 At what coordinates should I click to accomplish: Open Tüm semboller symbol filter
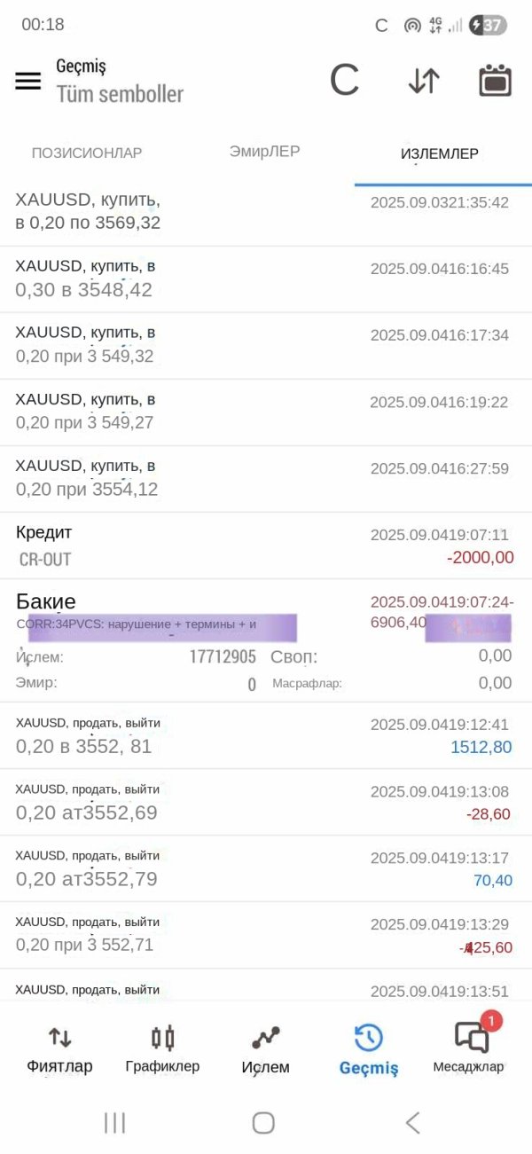(x=120, y=93)
